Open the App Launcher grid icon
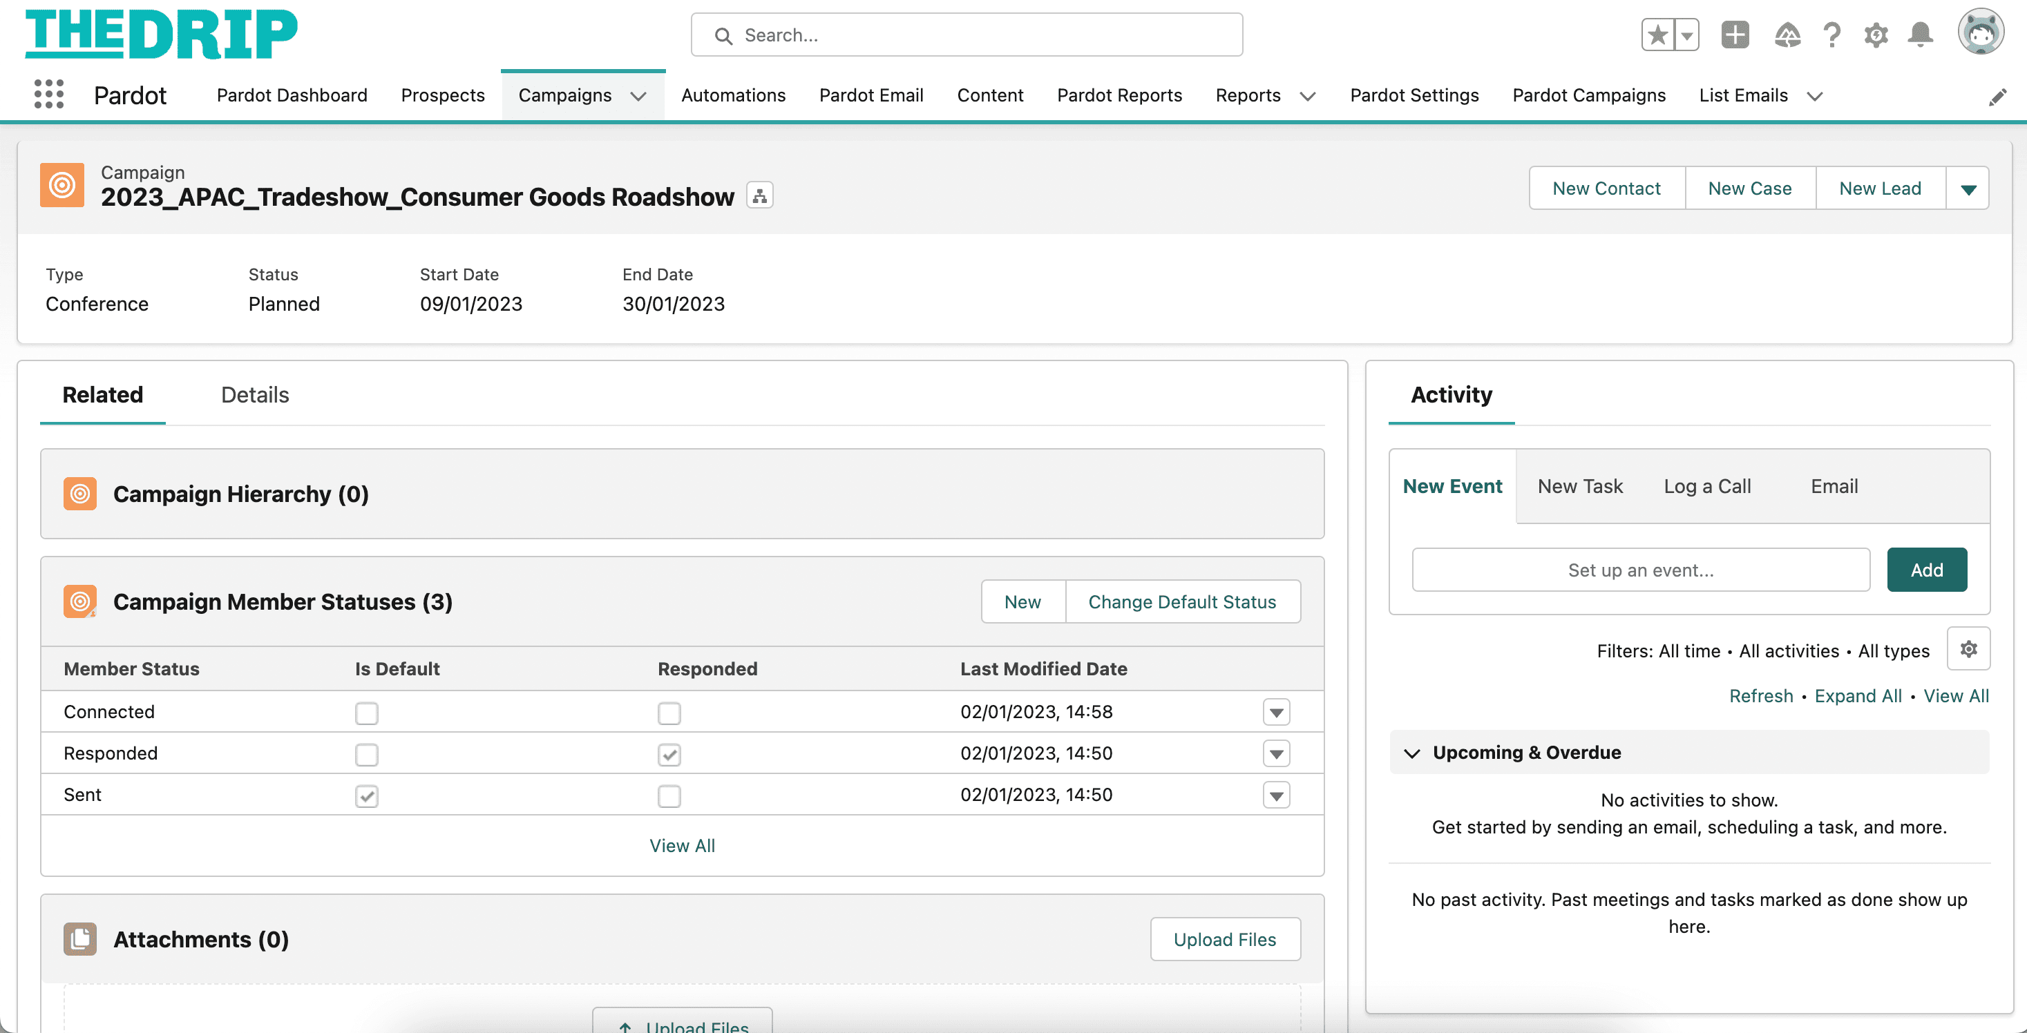 click(x=49, y=95)
